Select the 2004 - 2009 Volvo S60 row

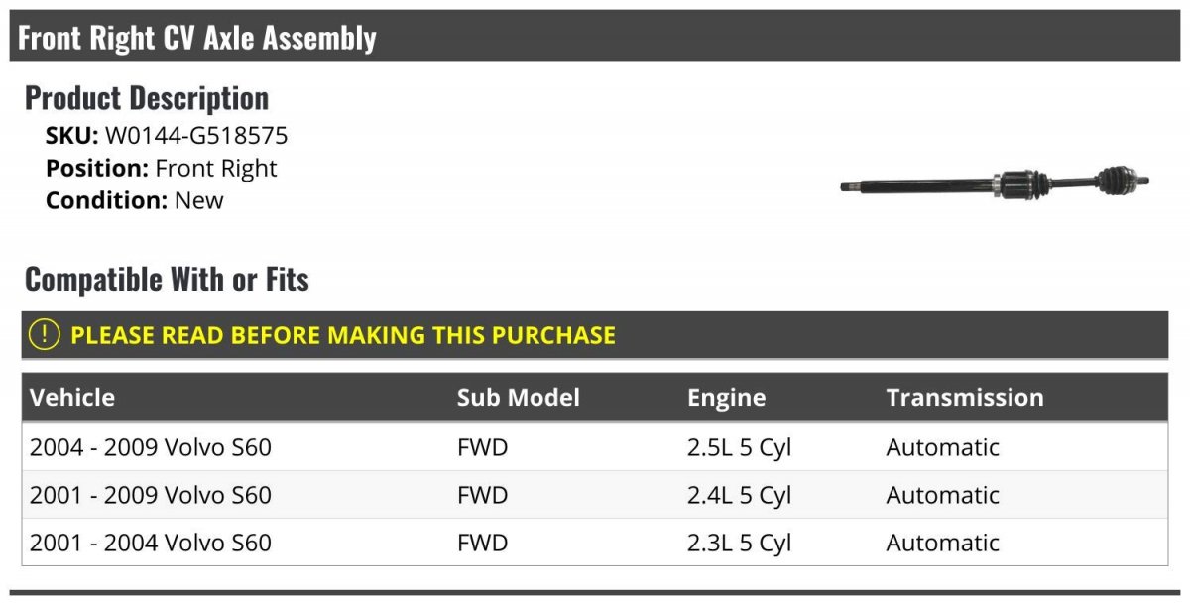pyautogui.click(x=151, y=447)
